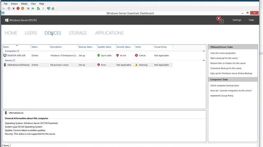Click the UltimateServer Tasks panel header
Screen dimensions: 263x147
(233, 47)
